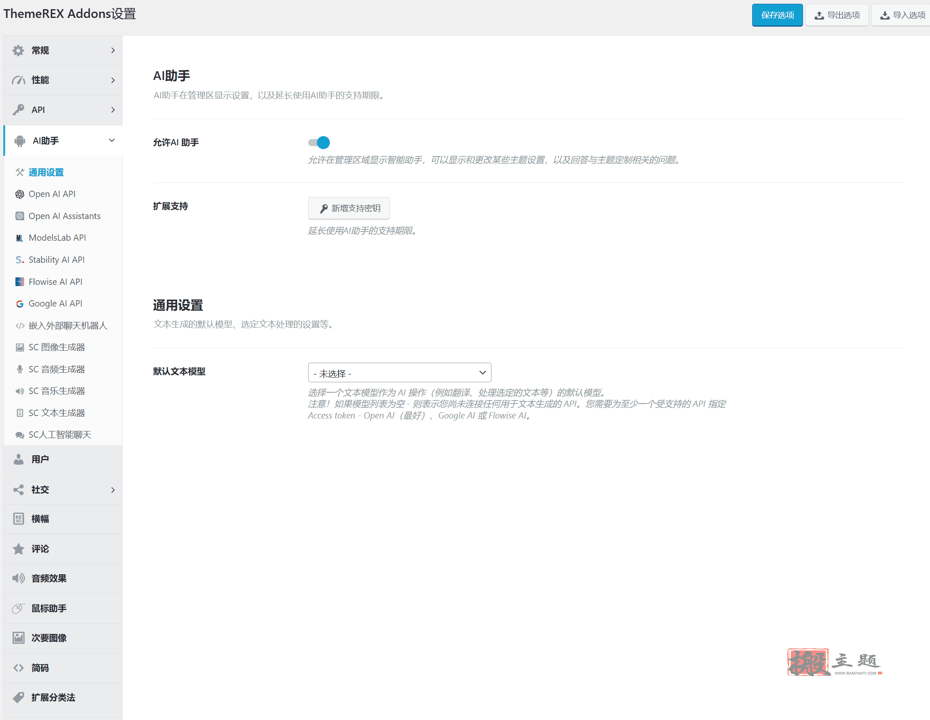Click the chat bubbles icon beside SC人工智能聊天

point(20,435)
